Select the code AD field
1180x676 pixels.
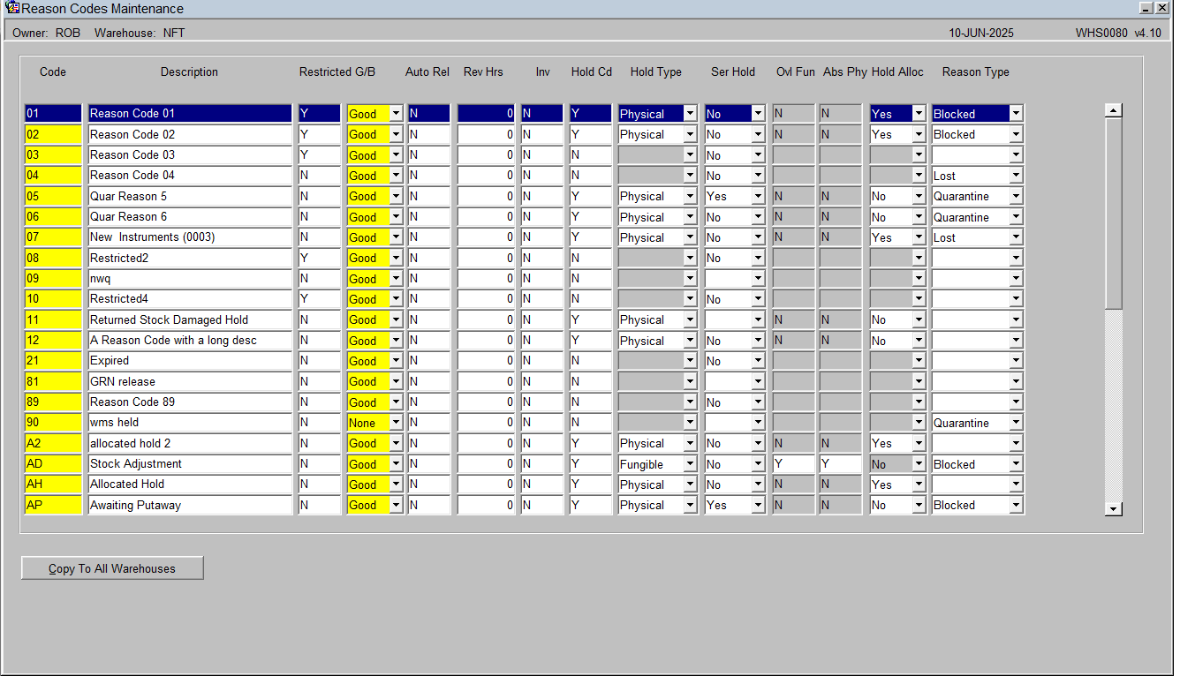click(53, 464)
